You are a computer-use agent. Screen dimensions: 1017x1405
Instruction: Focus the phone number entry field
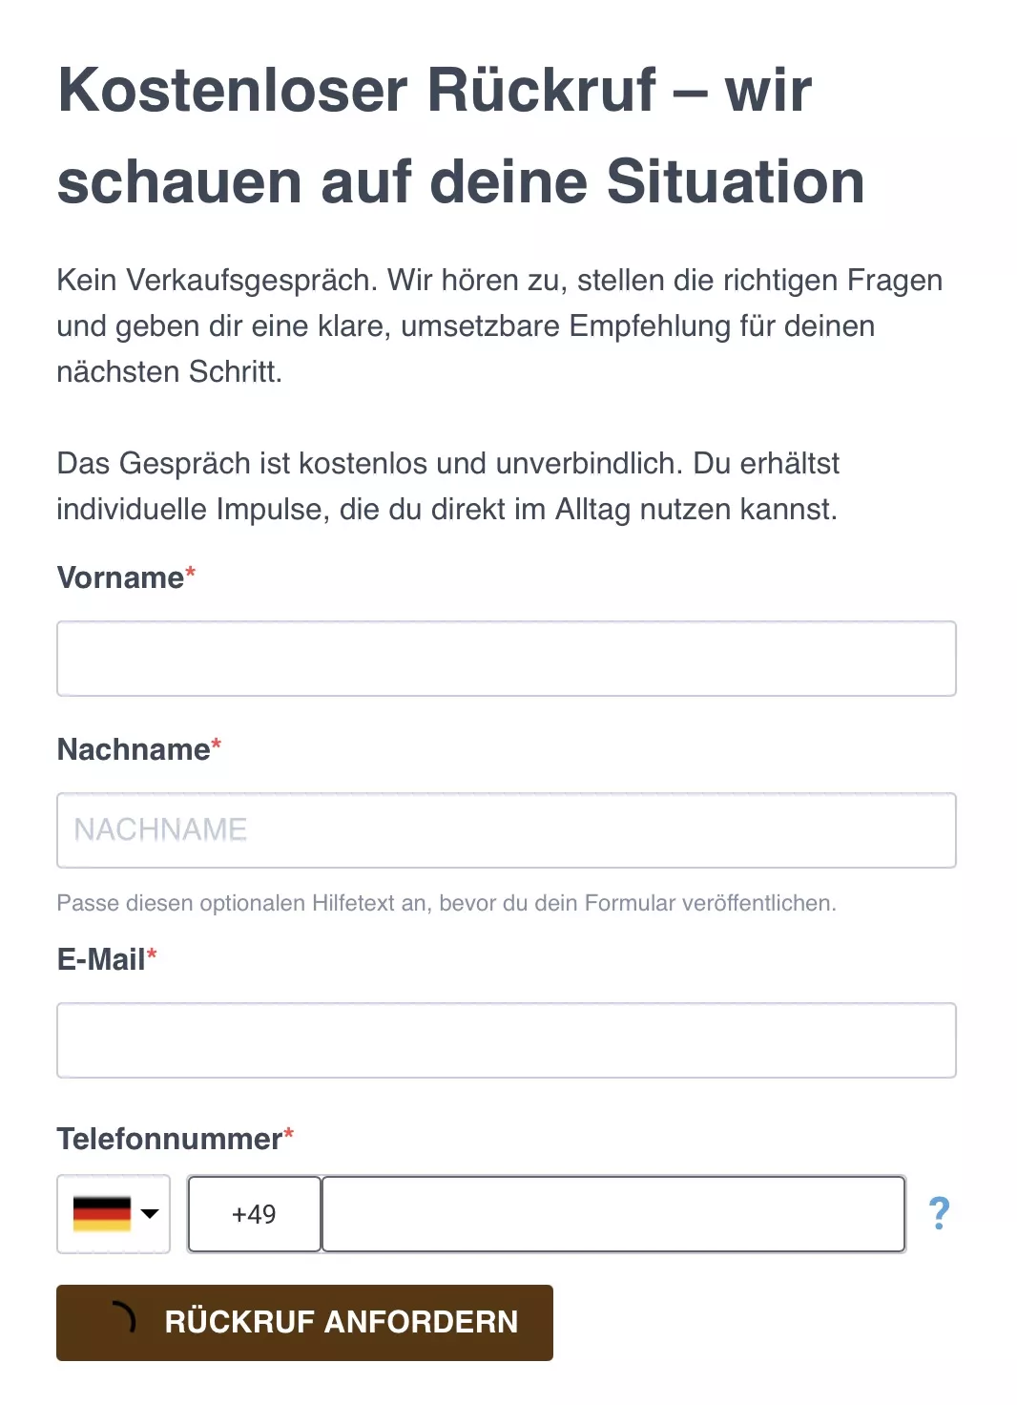(x=612, y=1214)
